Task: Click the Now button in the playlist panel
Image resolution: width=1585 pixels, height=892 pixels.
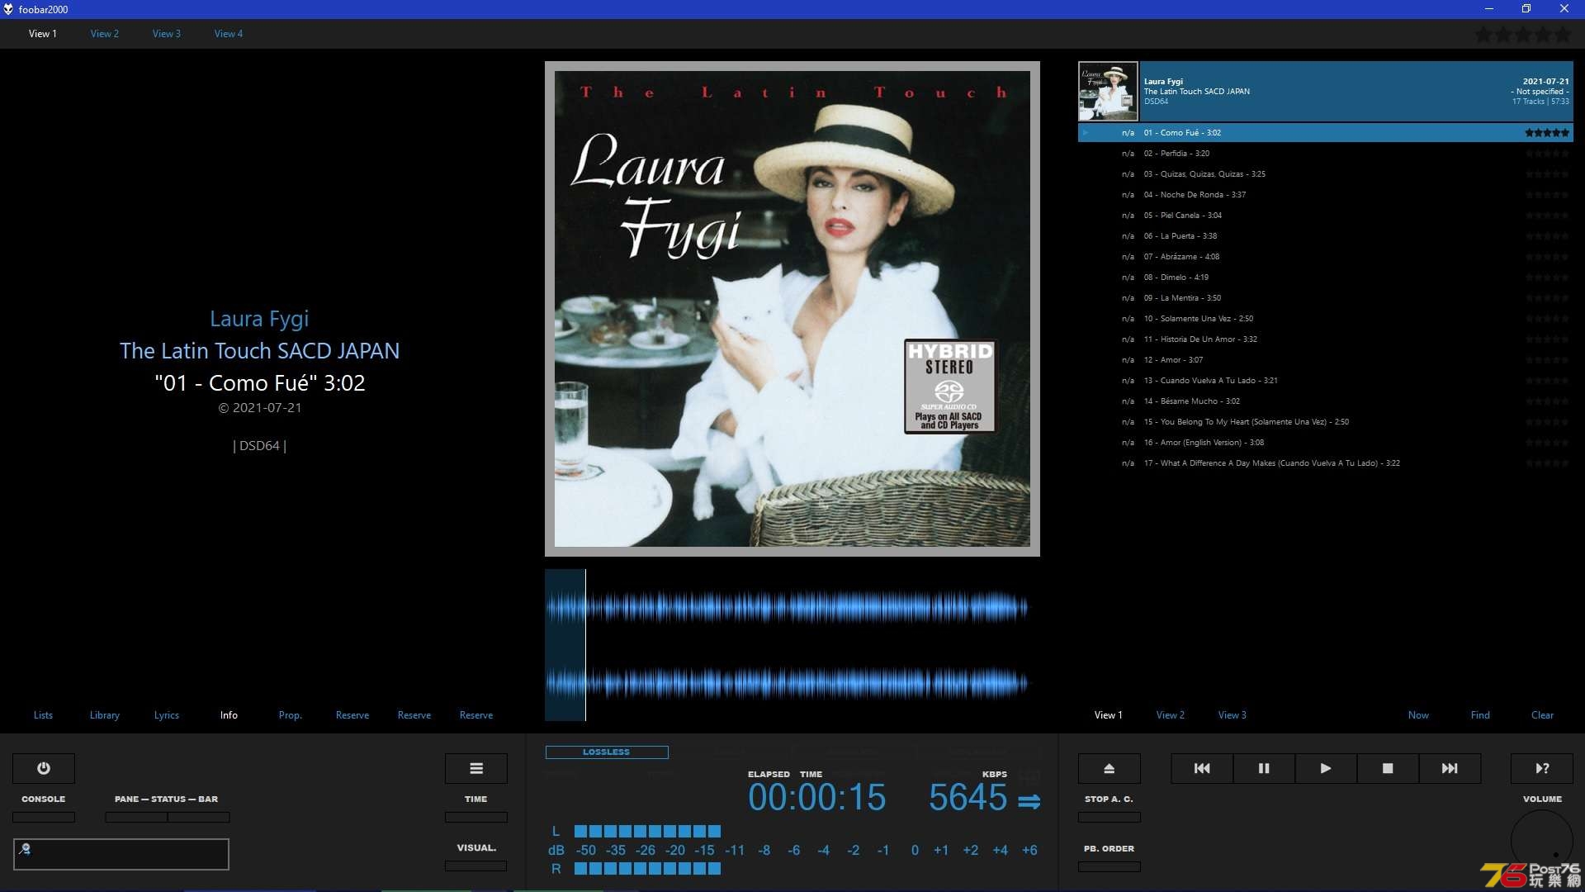Action: pos(1418,715)
